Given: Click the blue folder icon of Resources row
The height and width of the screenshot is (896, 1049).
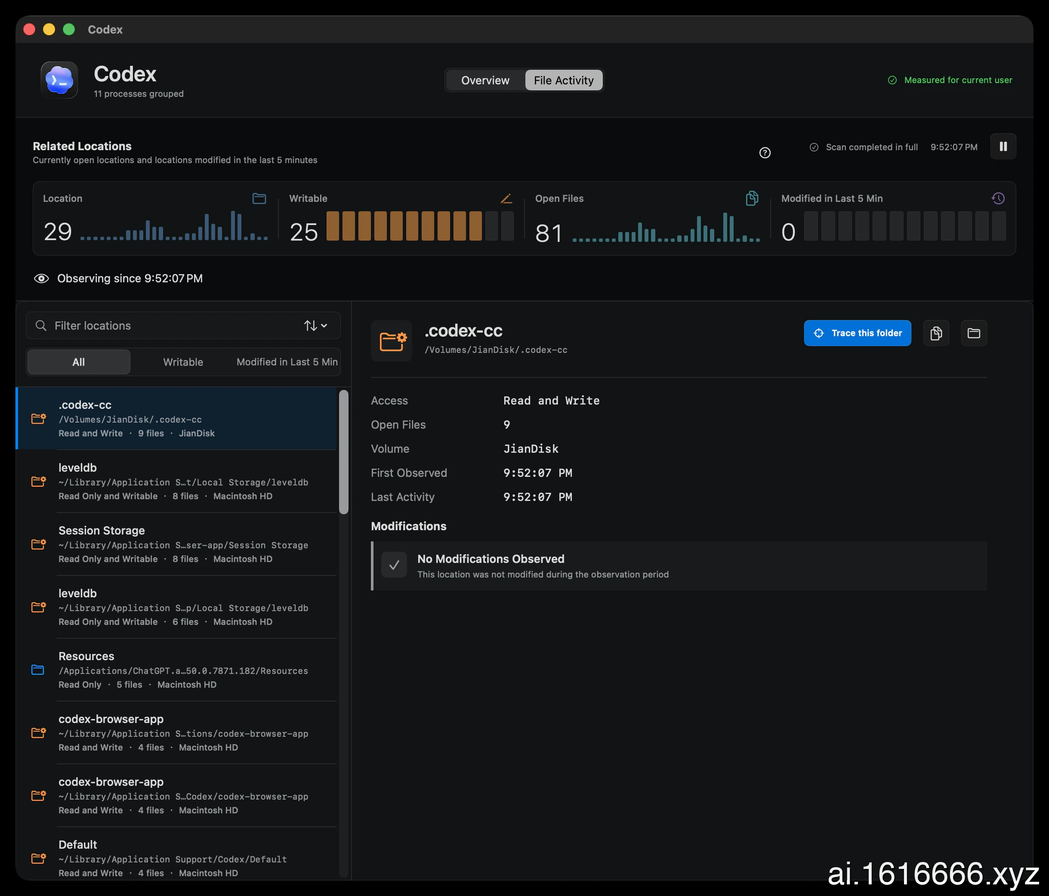Looking at the screenshot, I should pyautogui.click(x=38, y=670).
